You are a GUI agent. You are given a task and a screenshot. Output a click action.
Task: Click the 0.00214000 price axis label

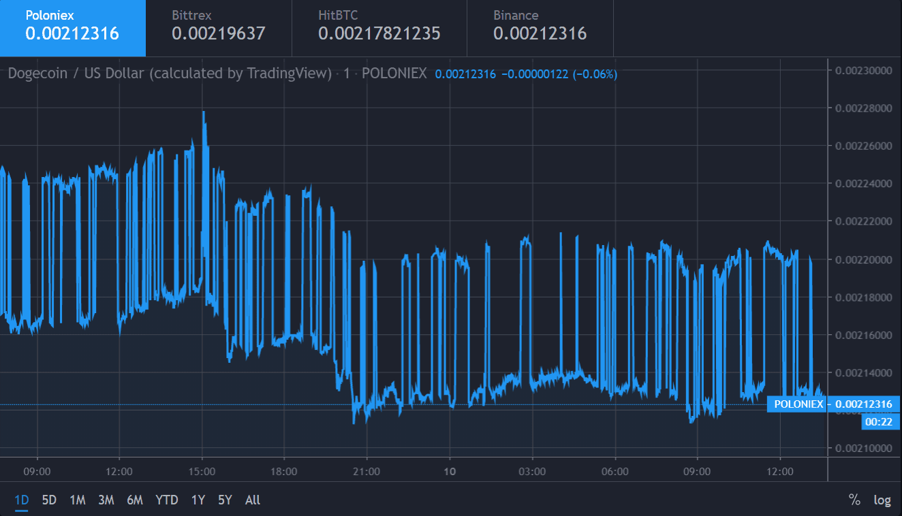tap(863, 373)
